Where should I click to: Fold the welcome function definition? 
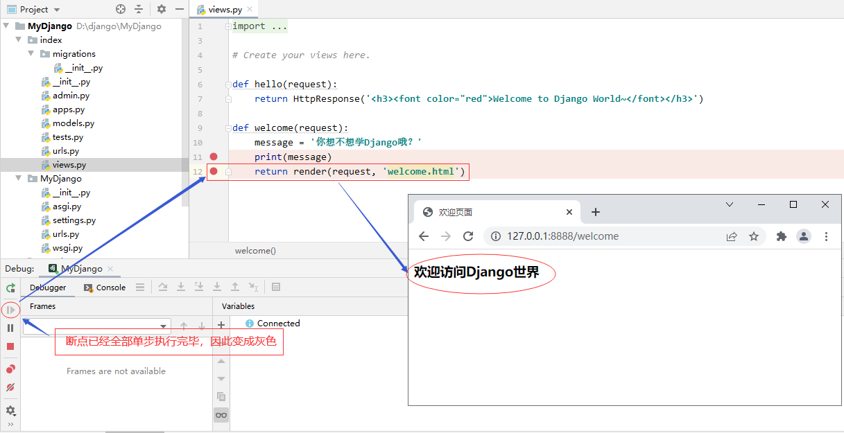point(228,128)
